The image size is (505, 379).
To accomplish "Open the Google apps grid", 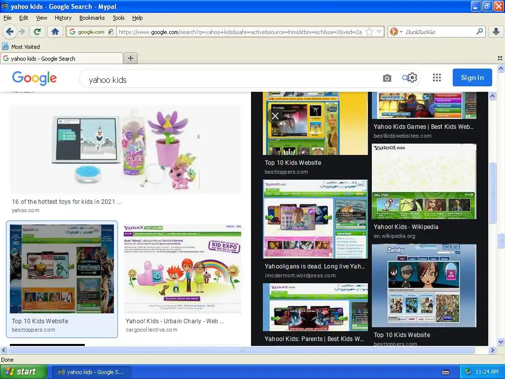I will pos(437,77).
